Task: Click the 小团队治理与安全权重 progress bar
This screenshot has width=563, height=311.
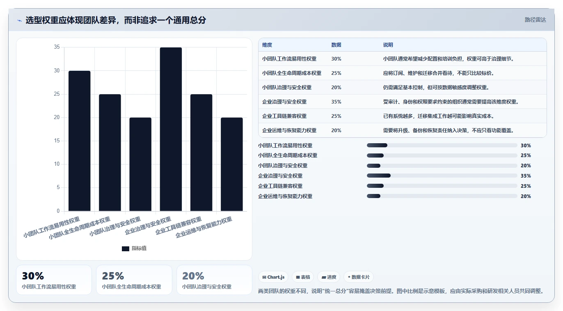Action: coord(442,166)
